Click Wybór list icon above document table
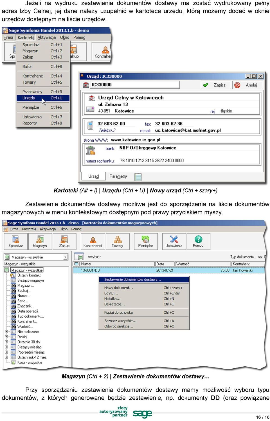Image resolution: width=270 pixels, height=421 pixels. click(79, 257)
